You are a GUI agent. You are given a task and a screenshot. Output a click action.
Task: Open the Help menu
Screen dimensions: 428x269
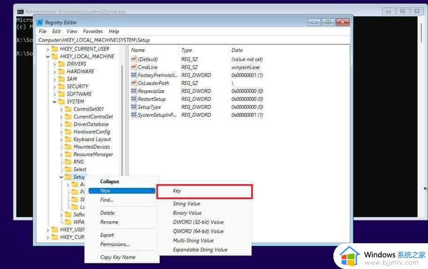[x=114, y=31]
